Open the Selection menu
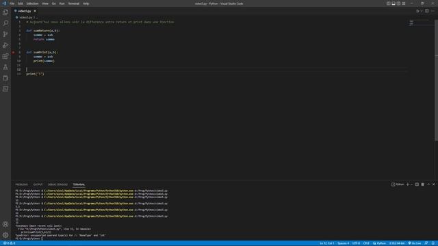This screenshot has width=438, height=246. coord(32,3)
